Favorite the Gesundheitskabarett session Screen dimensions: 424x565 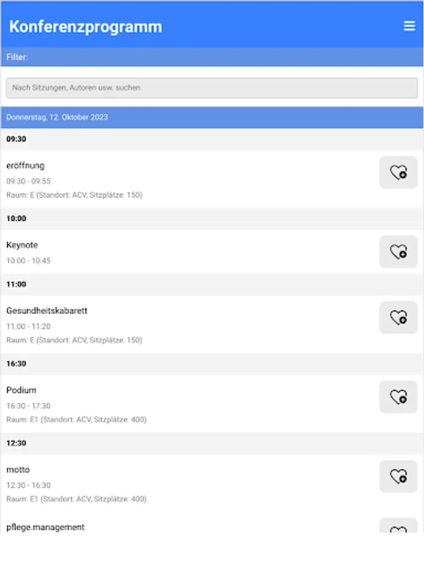click(x=398, y=318)
